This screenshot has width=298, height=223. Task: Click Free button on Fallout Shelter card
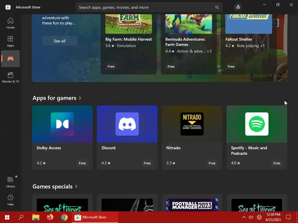pyautogui.click(x=231, y=66)
